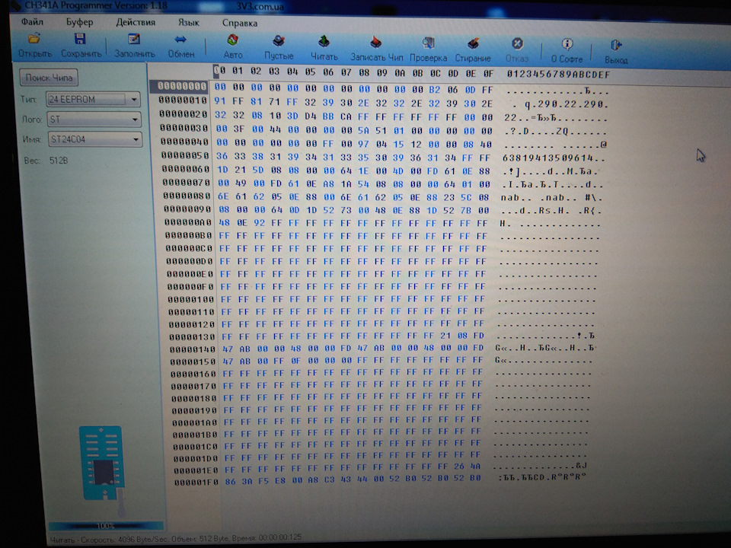Screen dimensions: 731x548
Task: Click hex byte B2 in row 00000000
Action: pos(434,90)
